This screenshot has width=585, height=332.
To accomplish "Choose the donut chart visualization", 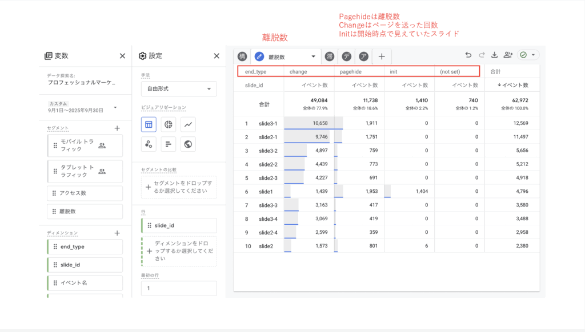I will click(x=169, y=124).
